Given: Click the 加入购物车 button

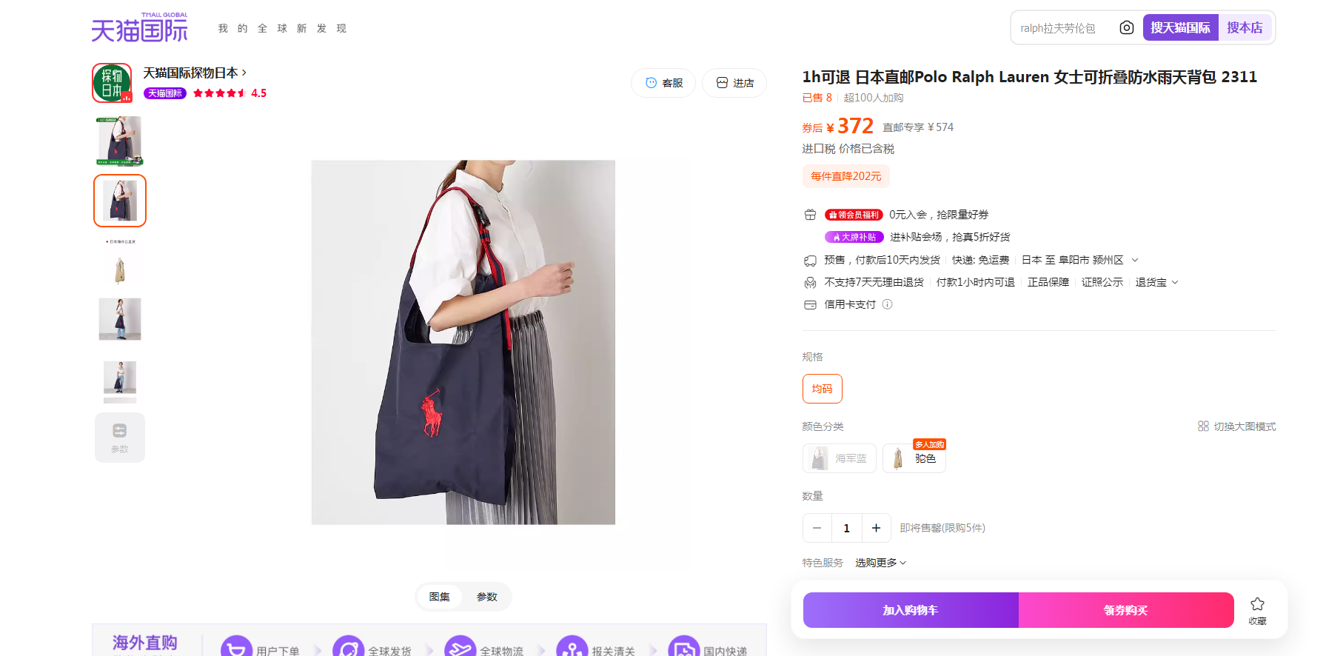Looking at the screenshot, I should pos(911,610).
